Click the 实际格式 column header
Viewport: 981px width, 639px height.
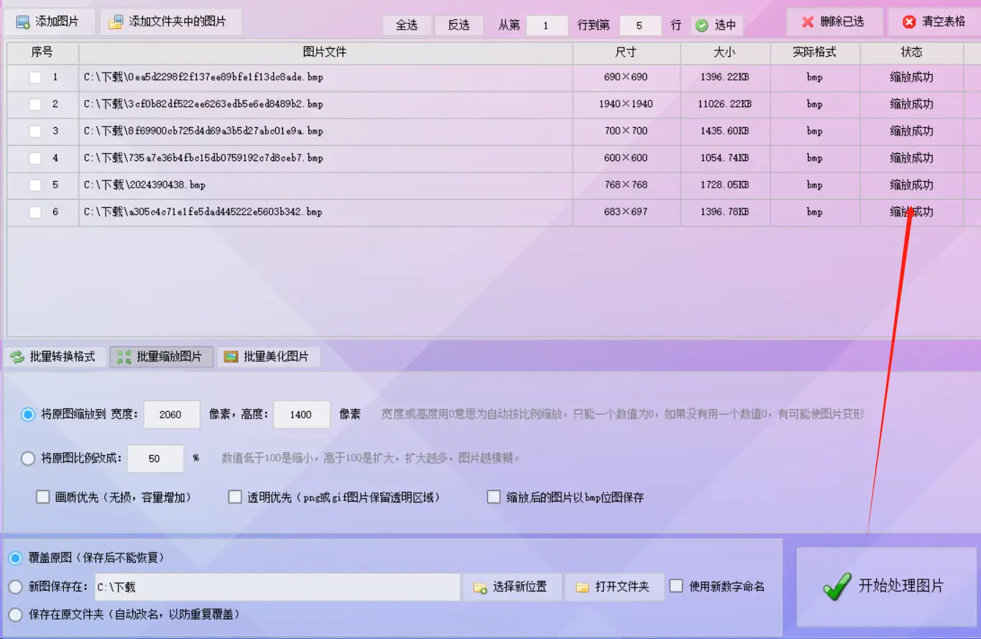815,52
